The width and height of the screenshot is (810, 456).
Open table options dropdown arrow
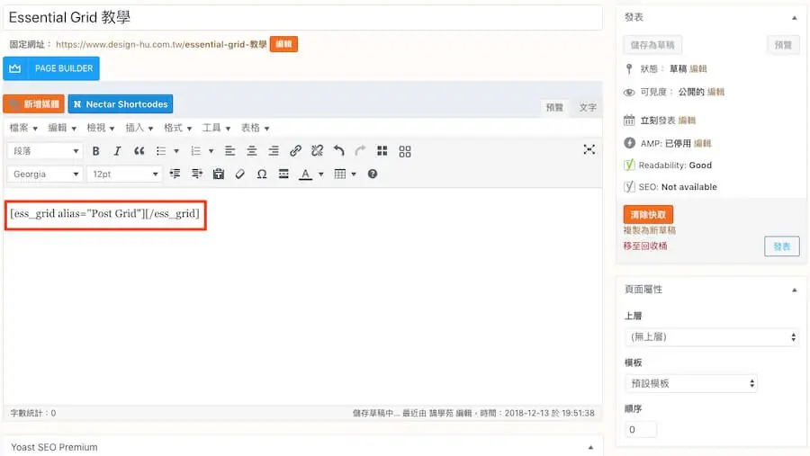coord(354,174)
